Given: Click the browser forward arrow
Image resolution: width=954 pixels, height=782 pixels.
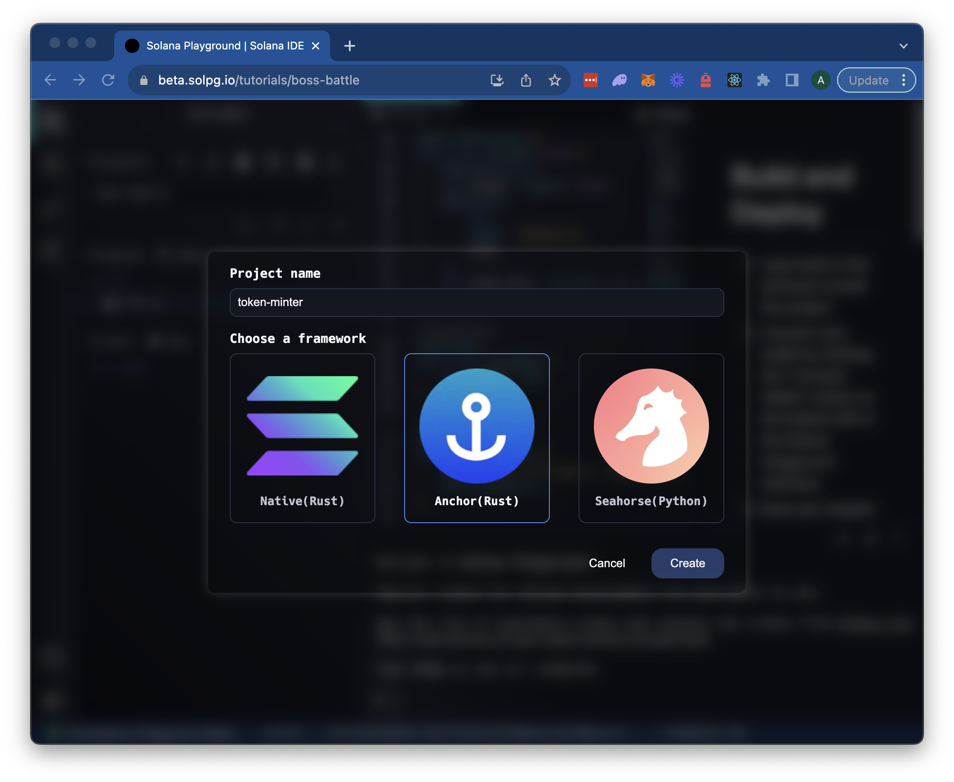Looking at the screenshot, I should (79, 80).
